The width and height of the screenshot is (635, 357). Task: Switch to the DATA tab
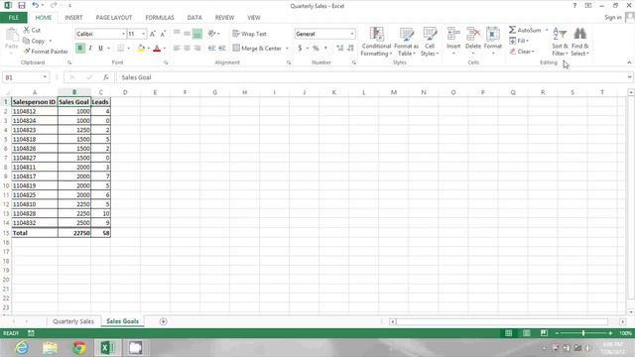click(x=194, y=18)
